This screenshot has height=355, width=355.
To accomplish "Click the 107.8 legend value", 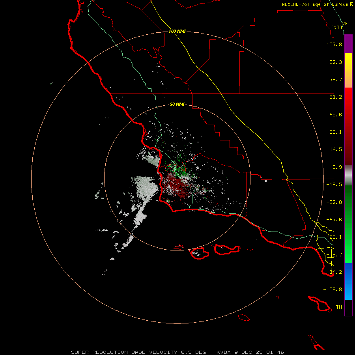I will point(334,44).
